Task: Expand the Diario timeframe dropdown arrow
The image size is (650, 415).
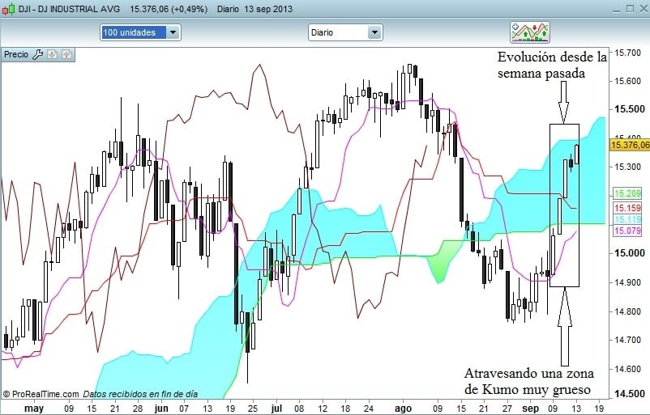Action: point(374,32)
